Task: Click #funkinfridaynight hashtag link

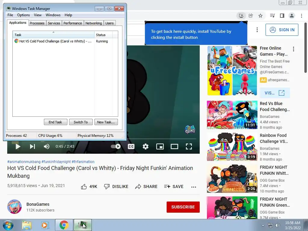Action: 56,162
